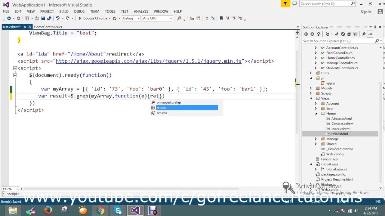Select app.js in Solution Explorer
This screenshot has height=216, width=385.
tap(331, 83)
